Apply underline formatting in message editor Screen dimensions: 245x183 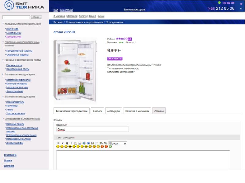(67, 143)
